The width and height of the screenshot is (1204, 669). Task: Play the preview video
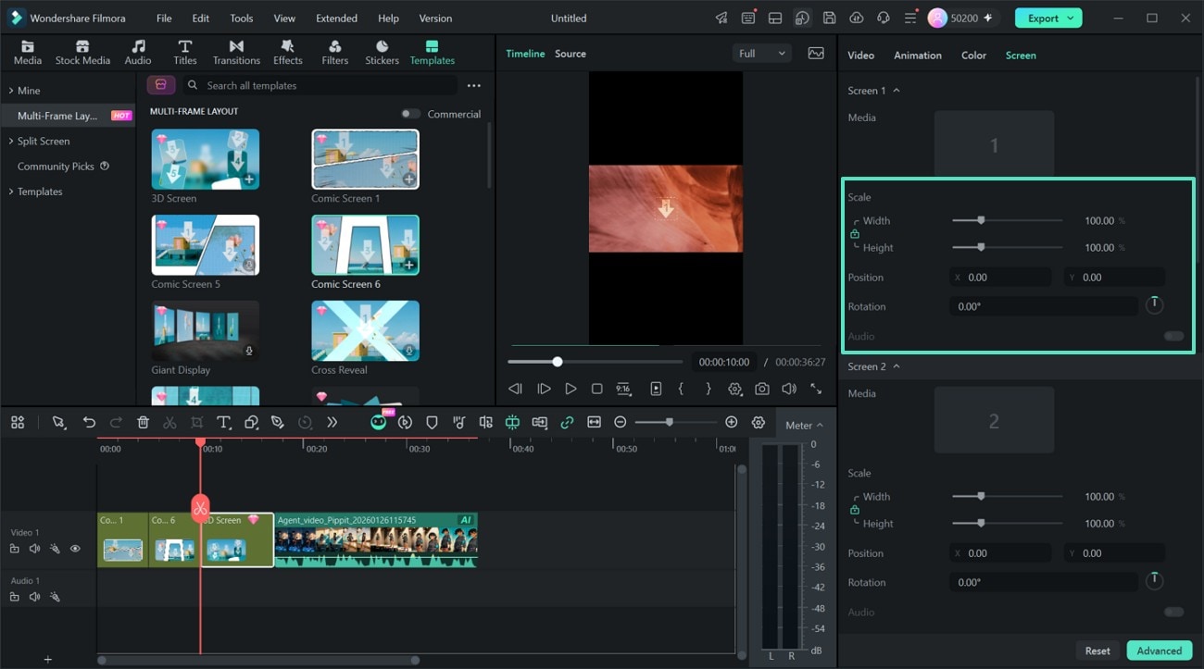[571, 389]
